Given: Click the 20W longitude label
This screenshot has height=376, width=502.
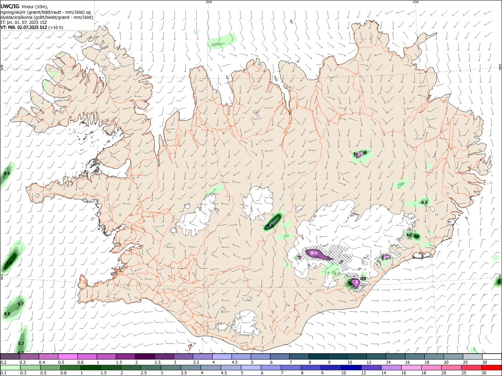Looking at the screenshot, I should tap(209, 2).
